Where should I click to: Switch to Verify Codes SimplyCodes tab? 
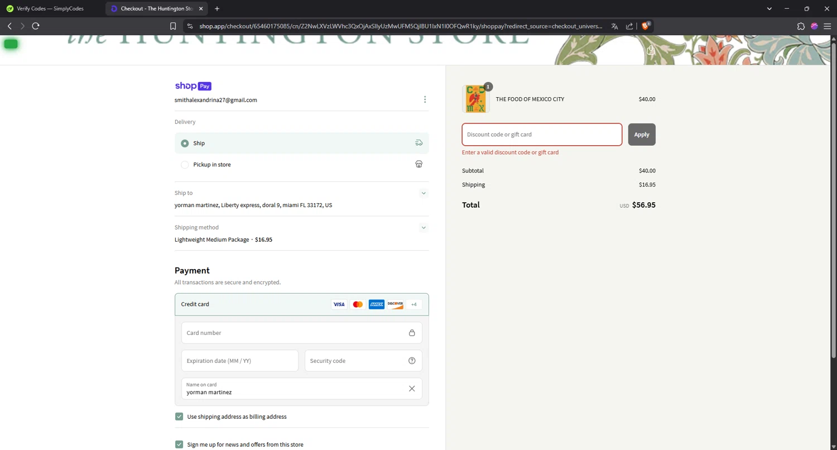tap(50, 9)
